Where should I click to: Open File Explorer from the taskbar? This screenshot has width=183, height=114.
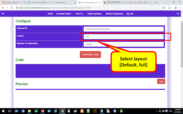[29, 111]
